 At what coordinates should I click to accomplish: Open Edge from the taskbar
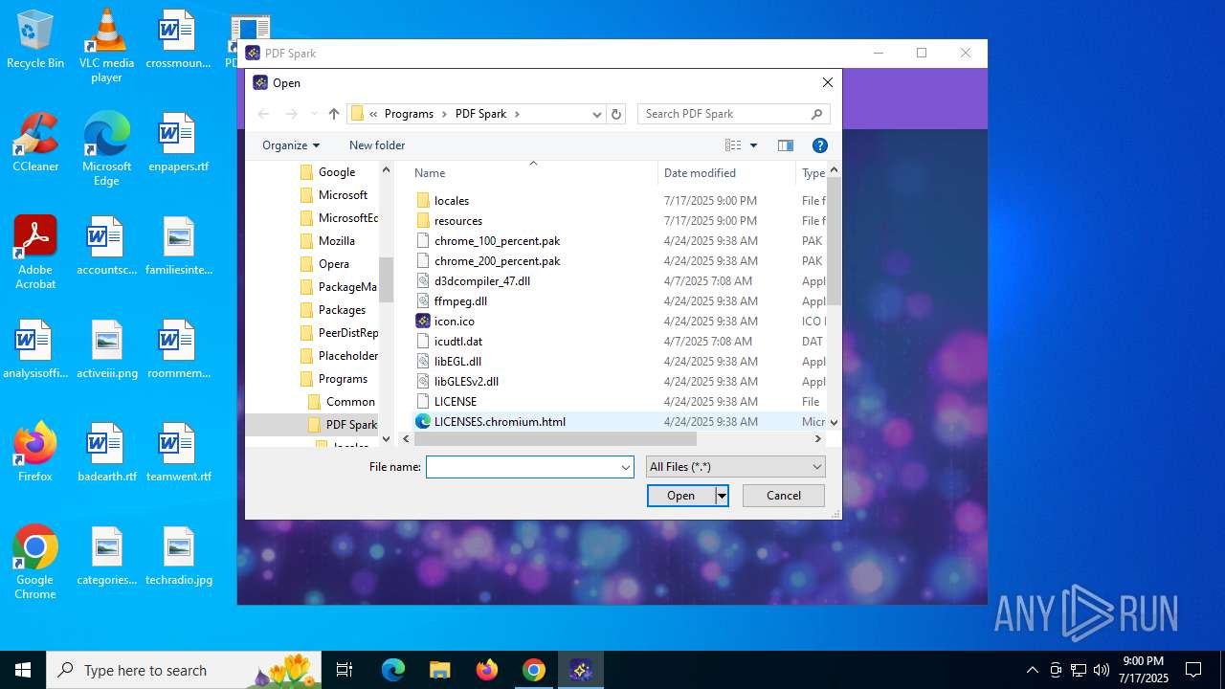pyautogui.click(x=393, y=670)
